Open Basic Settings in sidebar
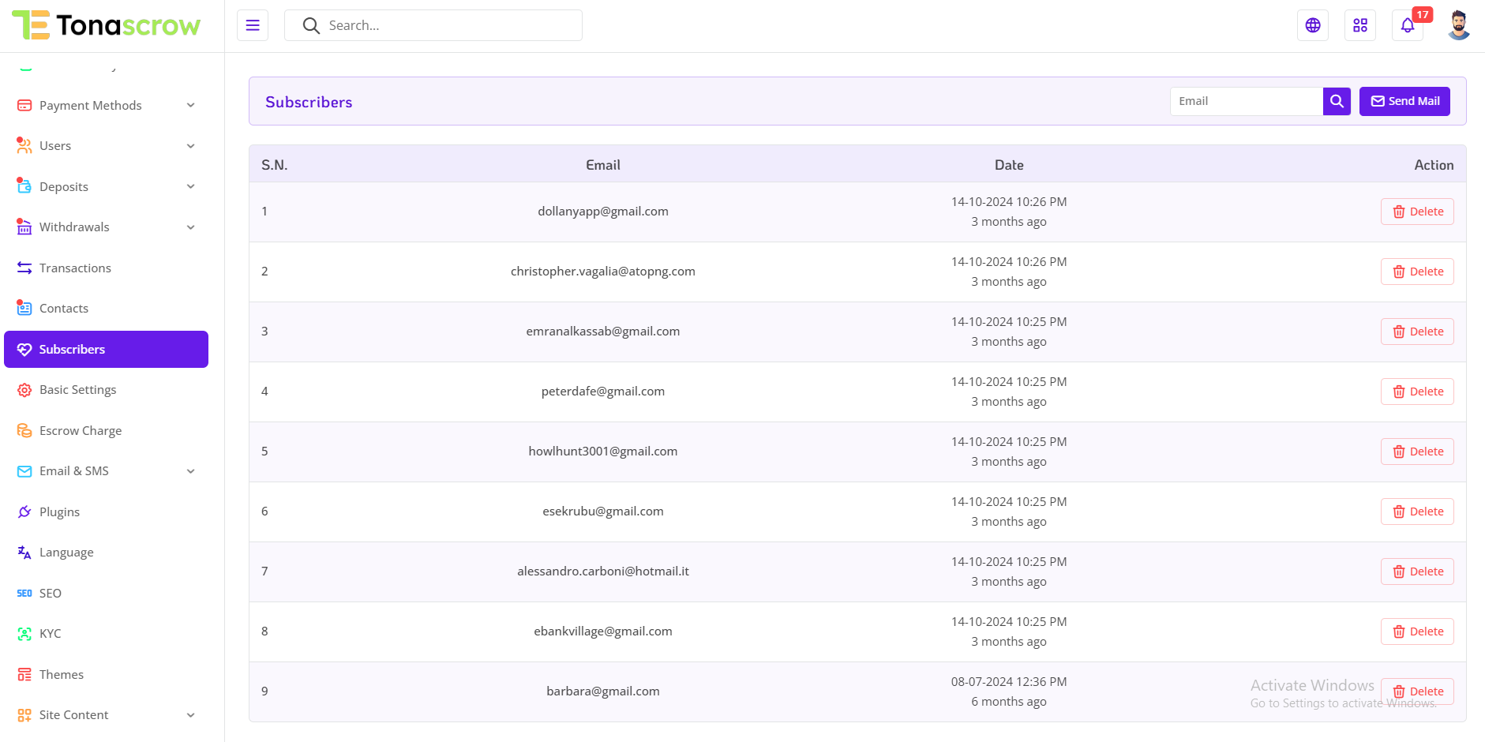The width and height of the screenshot is (1485, 742). click(77, 389)
